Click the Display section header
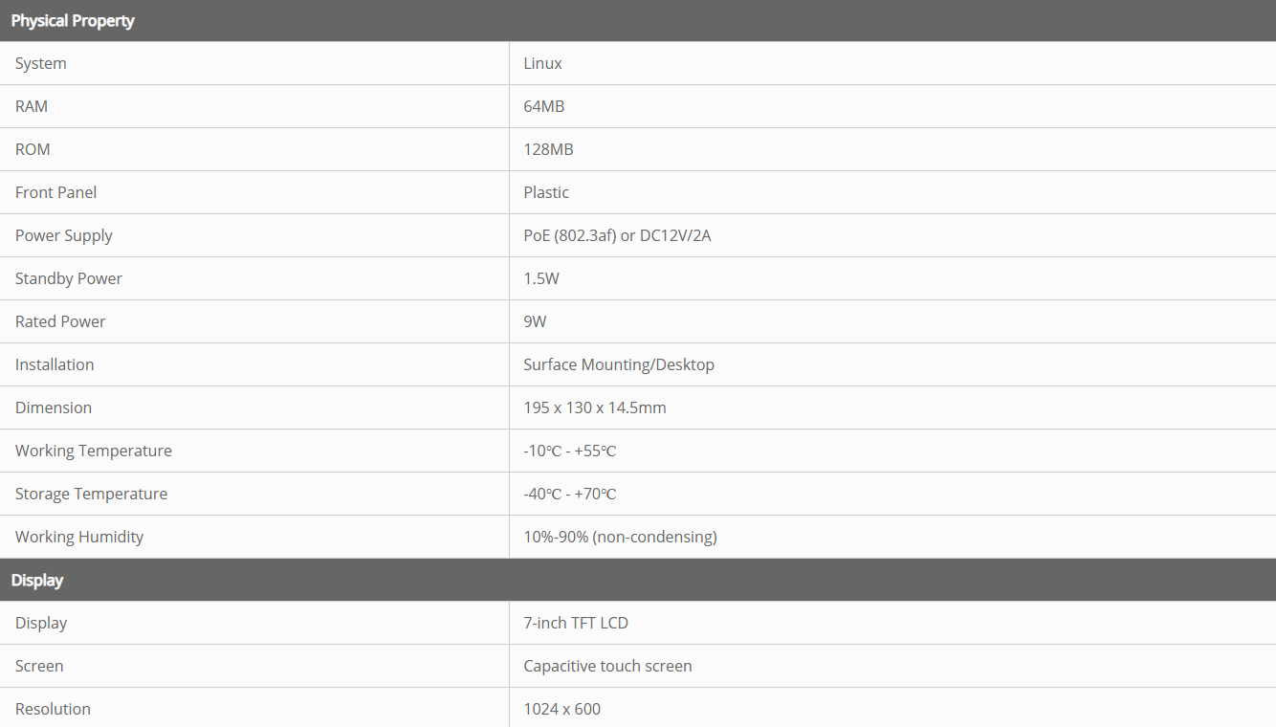Image resolution: width=1276 pixels, height=727 pixels. (x=37, y=580)
